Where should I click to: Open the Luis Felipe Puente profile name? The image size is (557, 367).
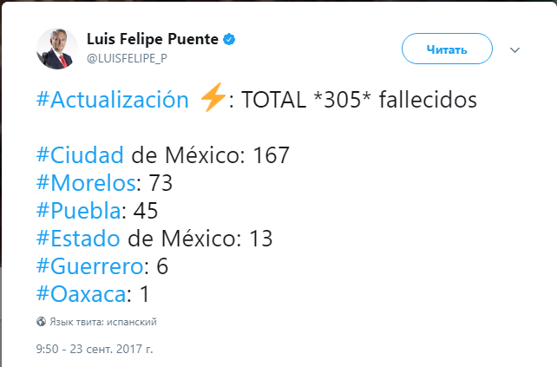(x=153, y=39)
